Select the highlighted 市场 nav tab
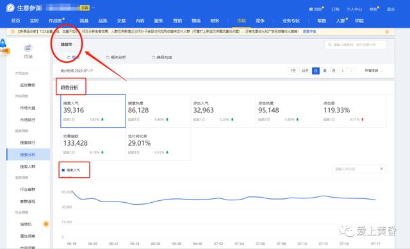The height and width of the screenshot is (249, 410). tap(242, 21)
